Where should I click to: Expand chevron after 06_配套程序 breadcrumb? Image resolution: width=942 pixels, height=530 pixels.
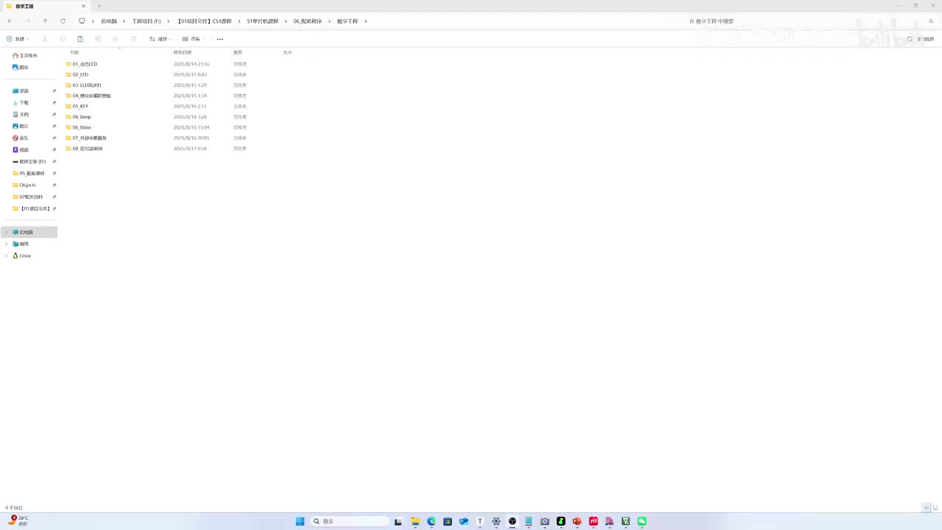tap(330, 21)
